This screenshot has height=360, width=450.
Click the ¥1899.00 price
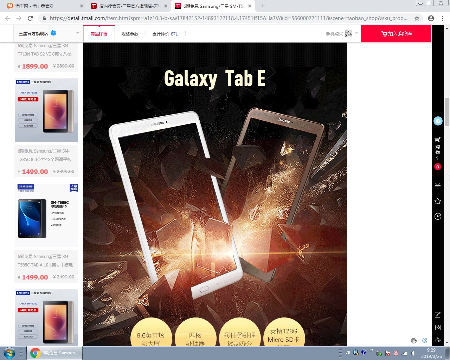click(x=33, y=66)
